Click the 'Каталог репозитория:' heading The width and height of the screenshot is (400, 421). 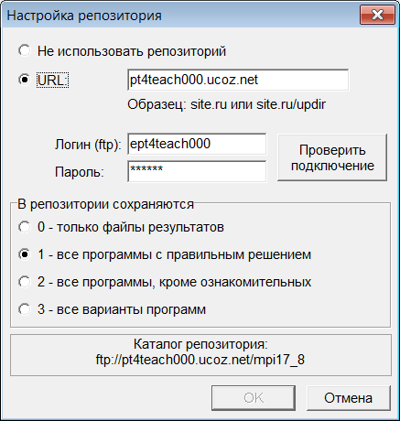point(200,344)
